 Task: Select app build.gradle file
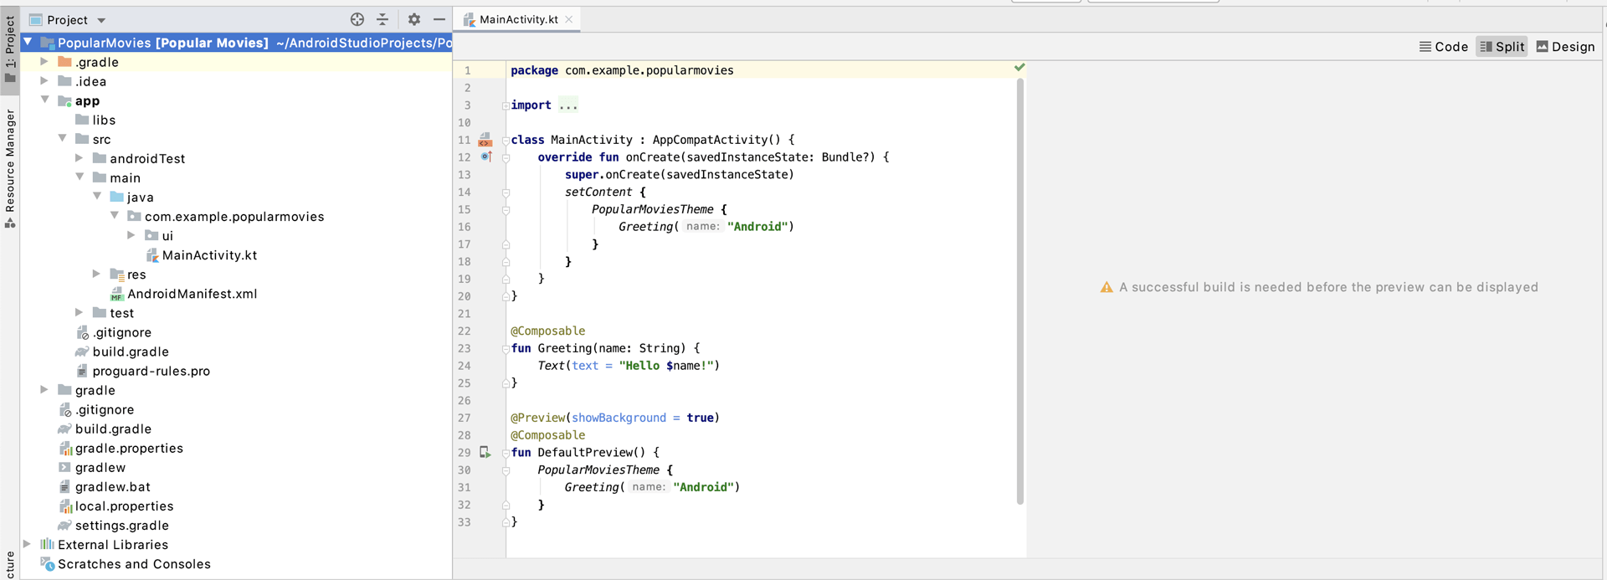131,352
